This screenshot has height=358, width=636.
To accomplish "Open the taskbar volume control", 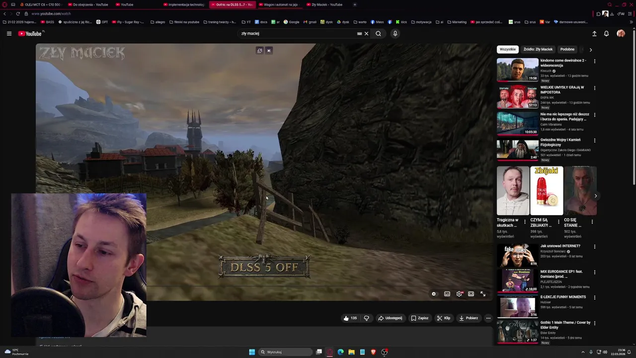I will tap(605, 352).
